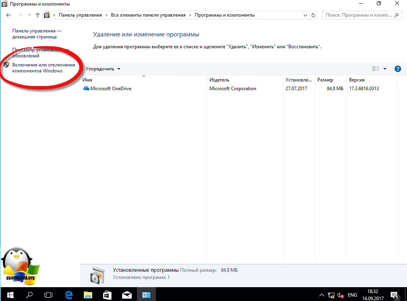Go back with the Back arrow
This screenshot has width=407, height=301.
tap(8, 15)
